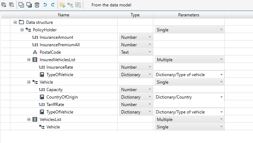Open Dictionary/Type of vehicle combo below TariffRate
The height and width of the screenshot is (143, 253).
coord(189,112)
